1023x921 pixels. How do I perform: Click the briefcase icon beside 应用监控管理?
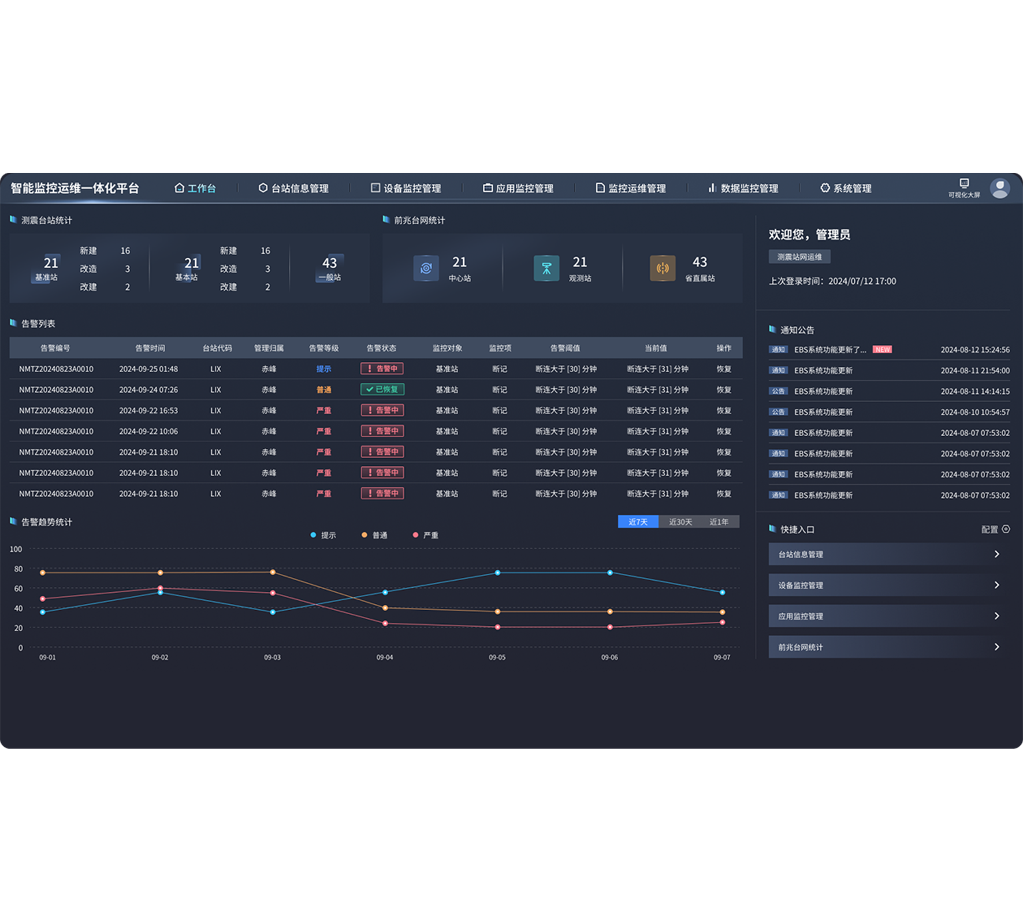click(488, 188)
